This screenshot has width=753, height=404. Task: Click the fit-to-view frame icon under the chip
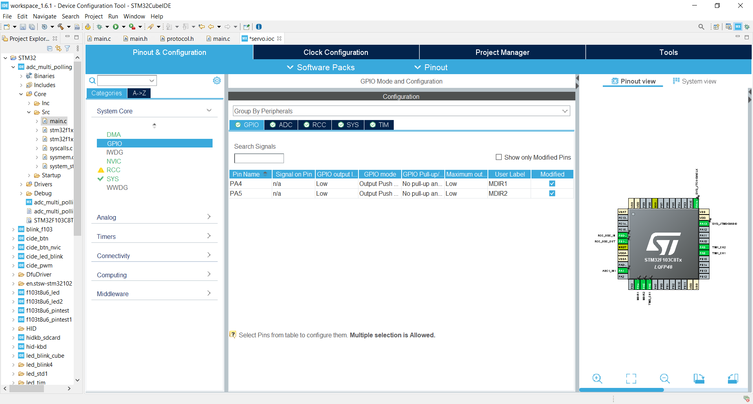coord(631,379)
